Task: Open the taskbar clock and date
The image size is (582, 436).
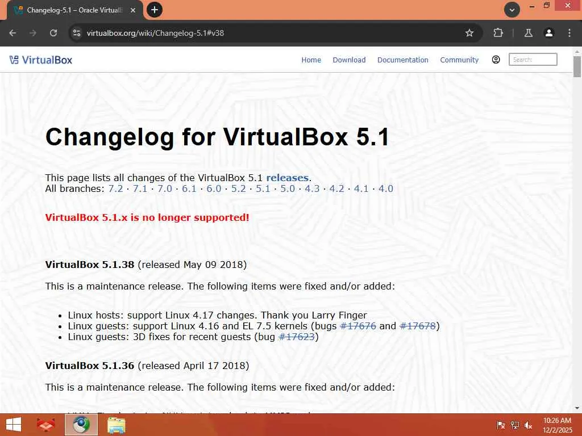Action: 557,425
